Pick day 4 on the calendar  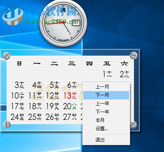click(37, 85)
